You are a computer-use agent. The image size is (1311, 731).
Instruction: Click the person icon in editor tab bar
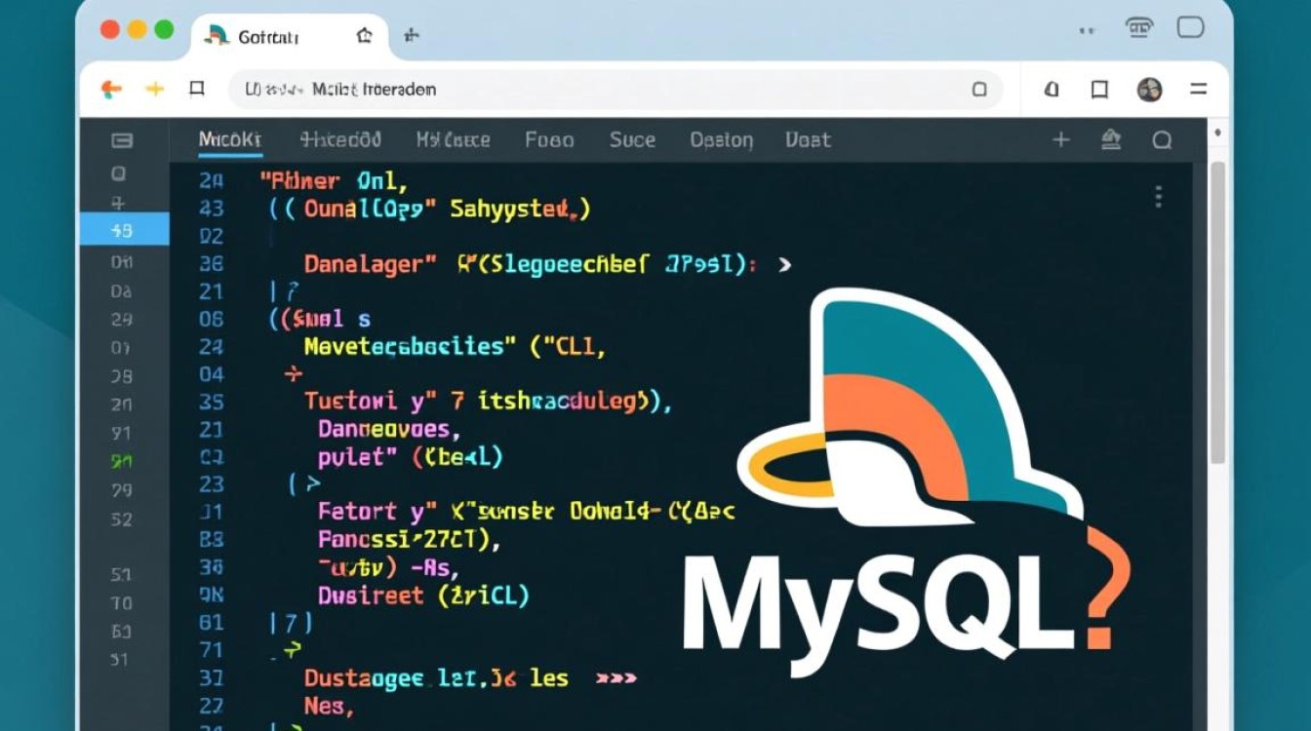[1110, 140]
